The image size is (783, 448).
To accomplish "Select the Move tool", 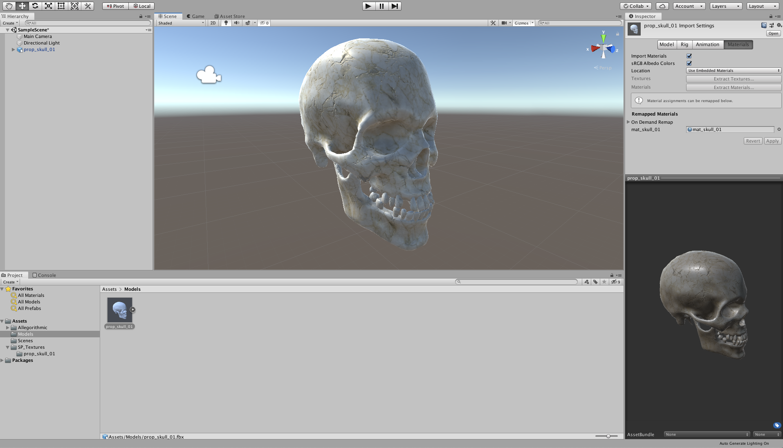I will (22, 6).
